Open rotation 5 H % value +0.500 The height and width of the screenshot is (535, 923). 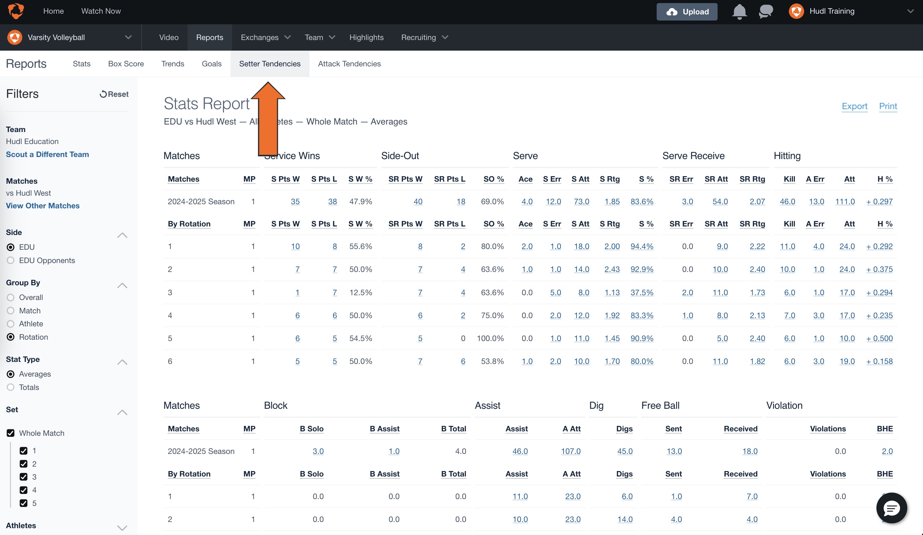pyautogui.click(x=879, y=338)
